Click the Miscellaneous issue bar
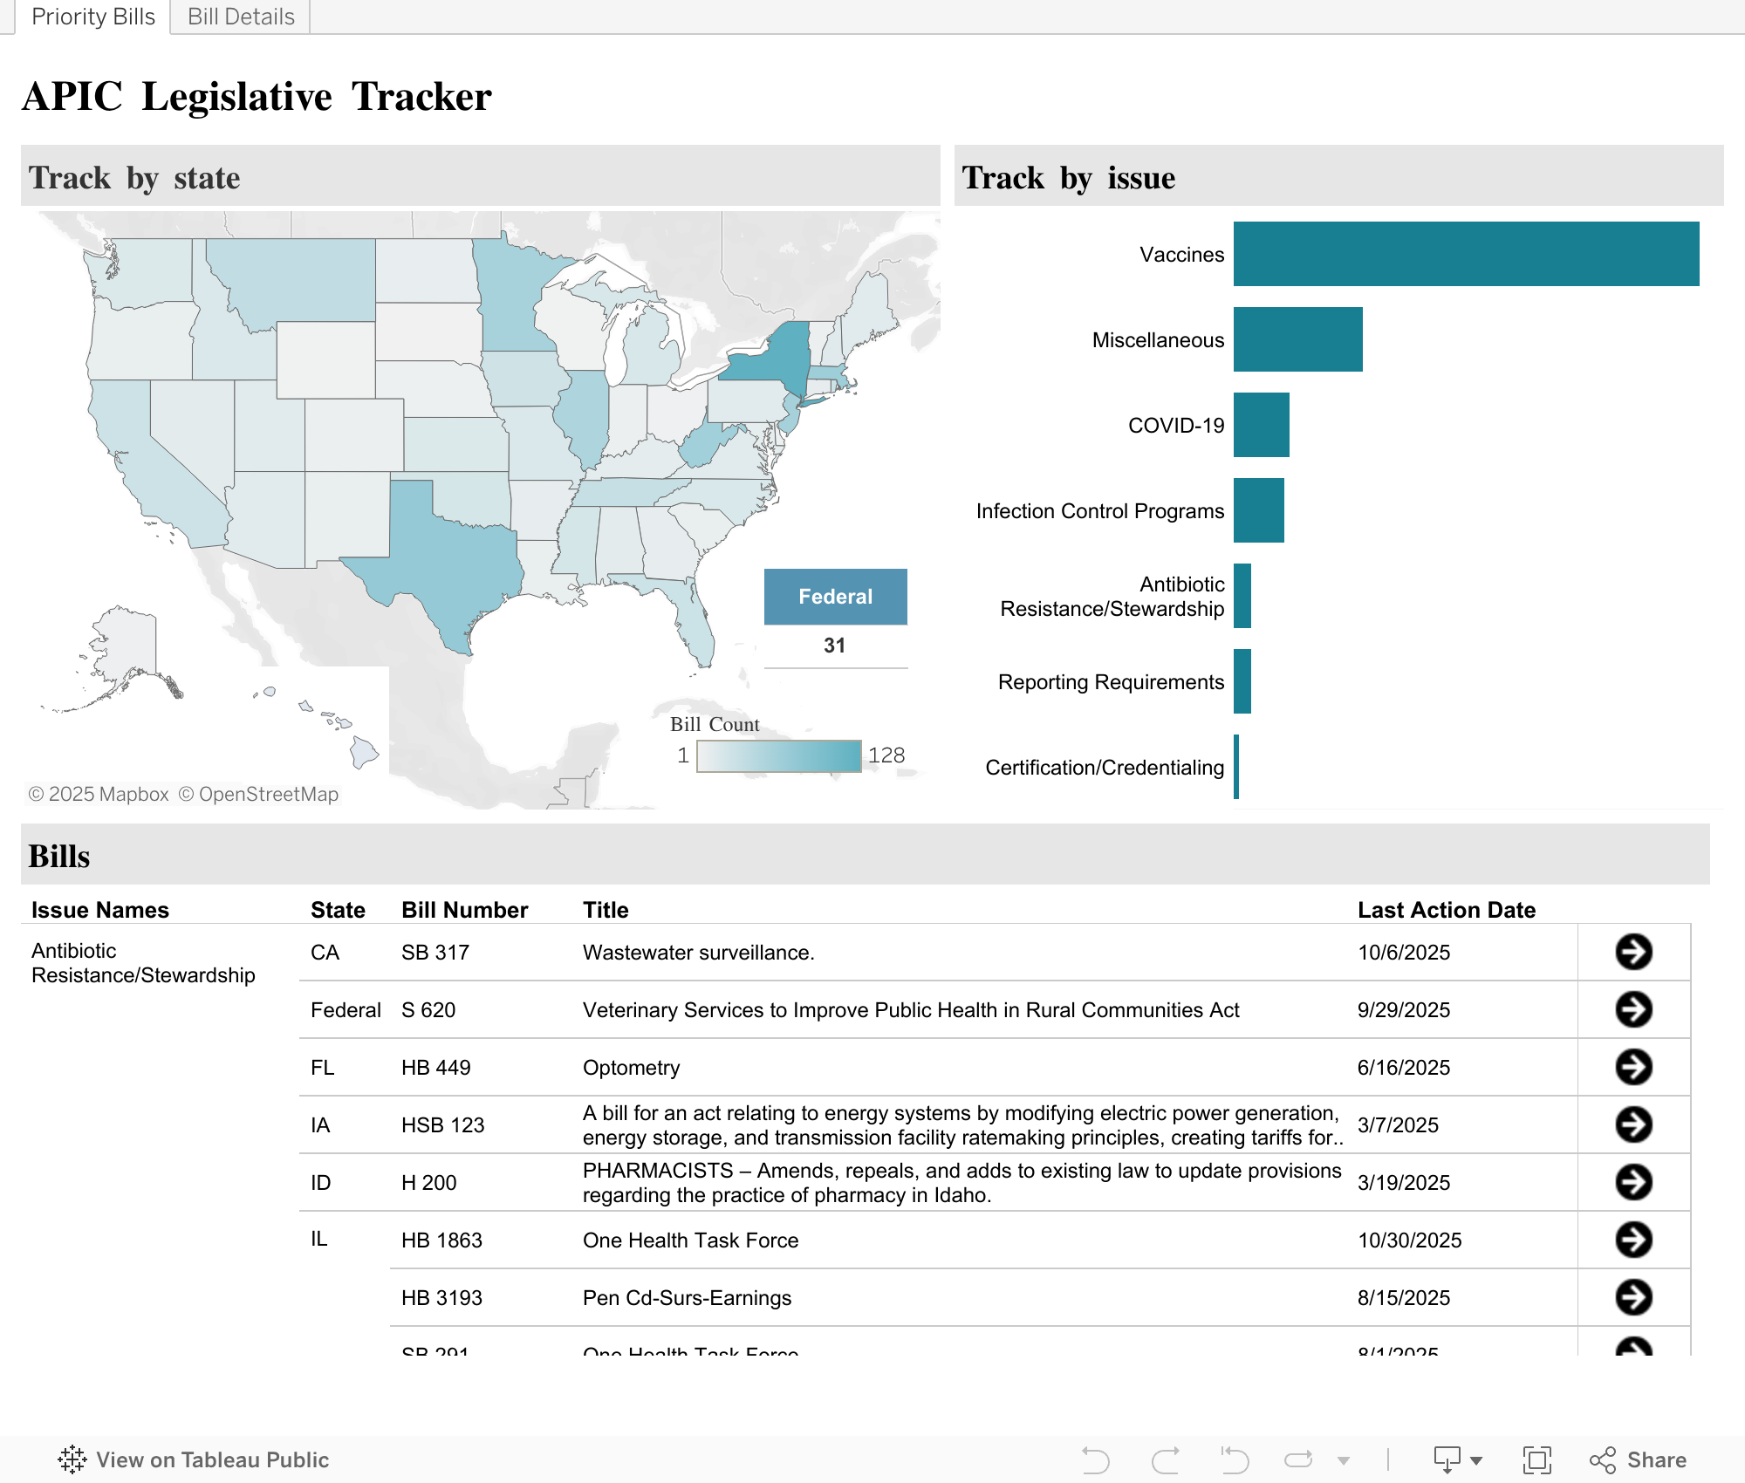Viewport: 1745px width, 1483px height. point(1297,339)
